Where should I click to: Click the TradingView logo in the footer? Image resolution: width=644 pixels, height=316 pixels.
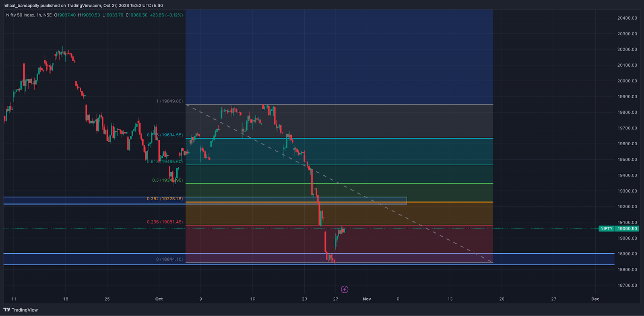coord(21,310)
